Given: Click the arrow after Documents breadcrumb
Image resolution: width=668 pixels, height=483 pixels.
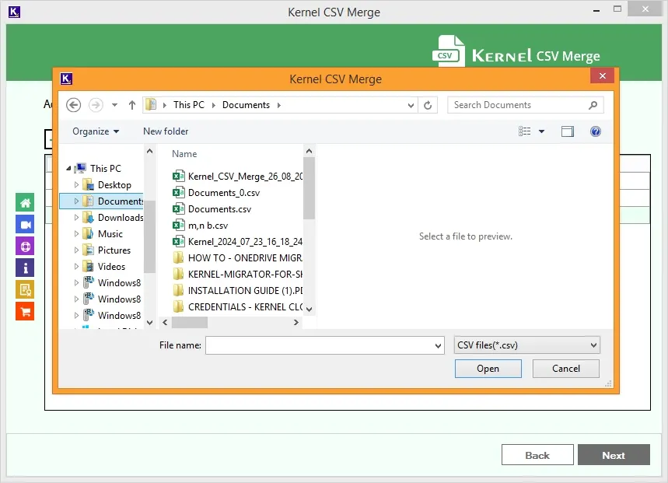Looking at the screenshot, I should [279, 105].
